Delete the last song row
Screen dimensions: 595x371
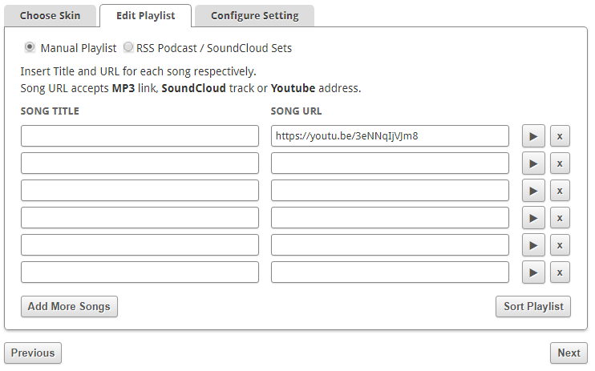coord(560,272)
